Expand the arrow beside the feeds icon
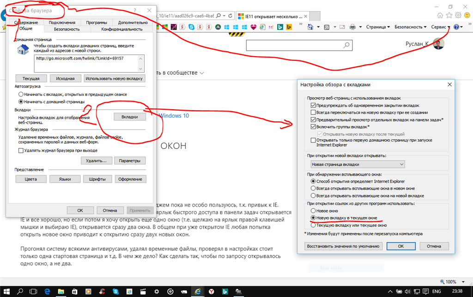Viewport: 473px width, 297px height. tap(334, 27)
